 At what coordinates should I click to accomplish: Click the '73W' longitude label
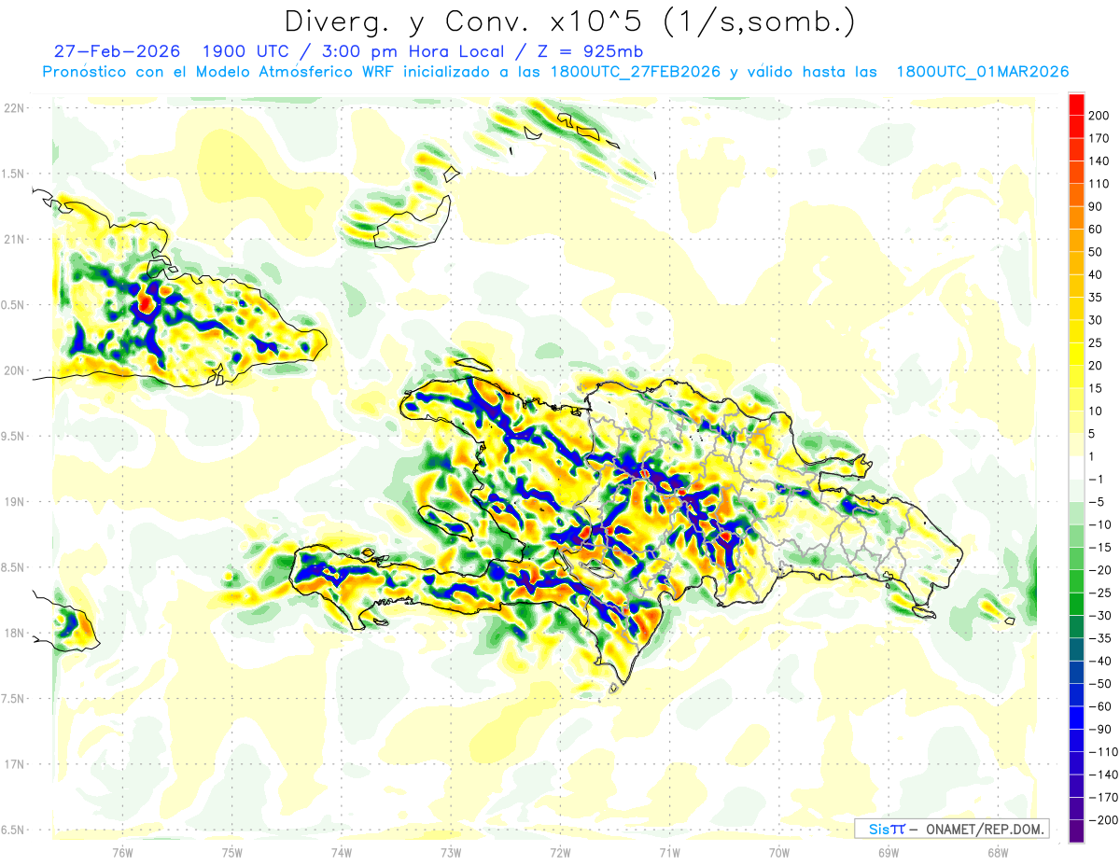451,852
